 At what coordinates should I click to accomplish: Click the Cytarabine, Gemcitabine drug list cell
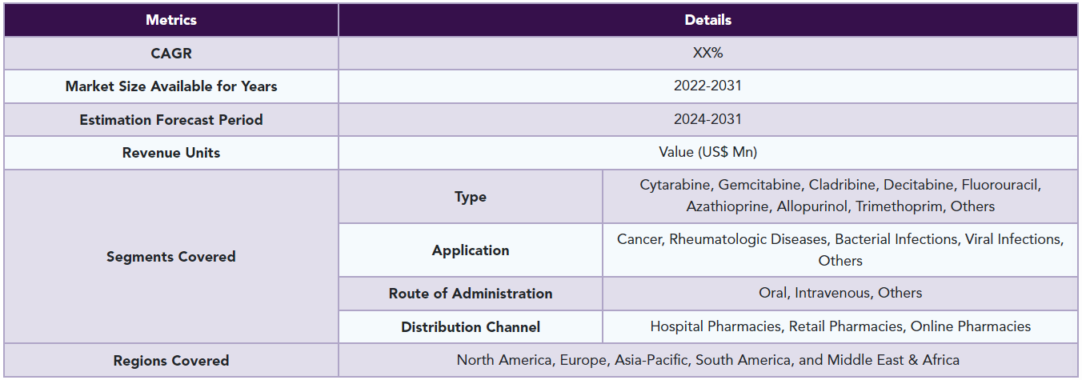click(840, 197)
